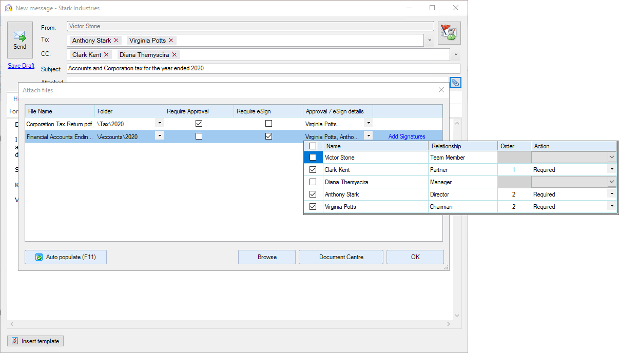Click the vertical scrollbar down arrow in message body
The height and width of the screenshot is (353, 619).
457,316
